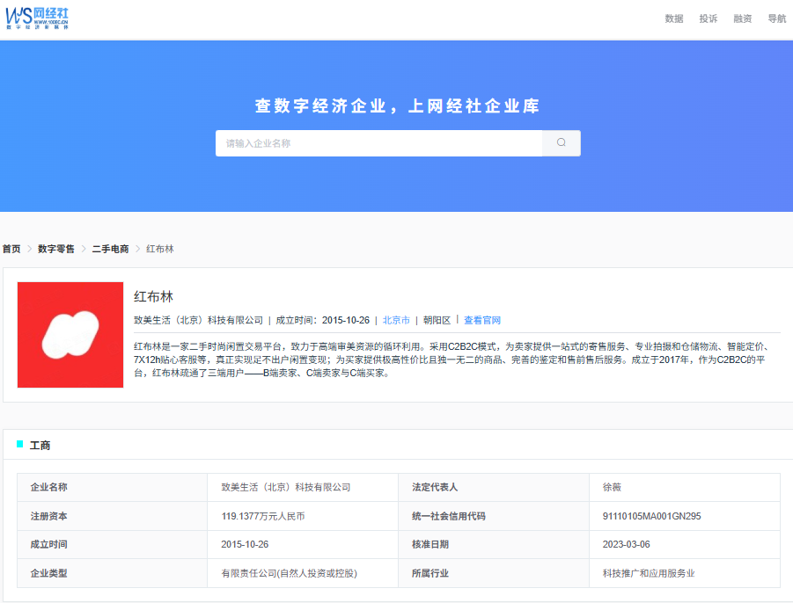Open the 投诉 menu item
Screen dimensions: 793x603
point(708,18)
